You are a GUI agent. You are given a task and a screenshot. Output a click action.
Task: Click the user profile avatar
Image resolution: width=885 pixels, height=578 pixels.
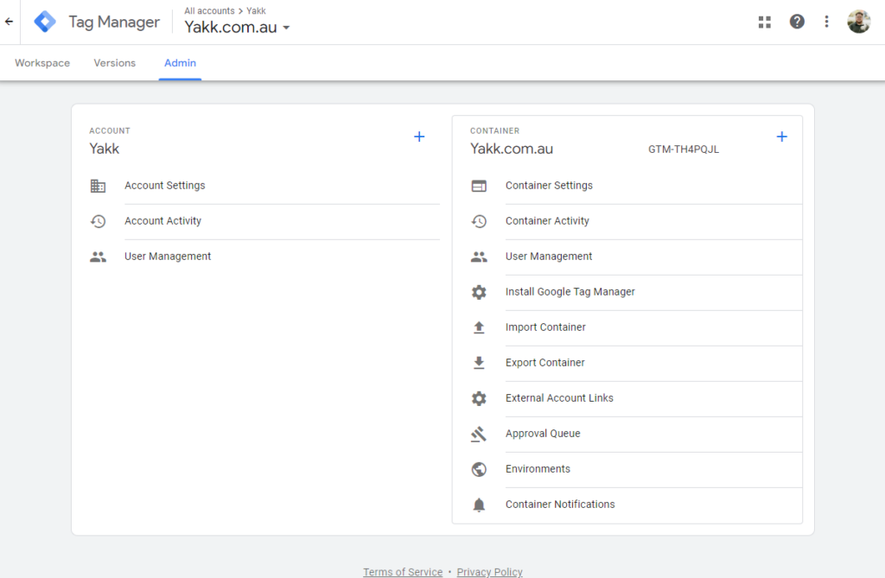(858, 22)
